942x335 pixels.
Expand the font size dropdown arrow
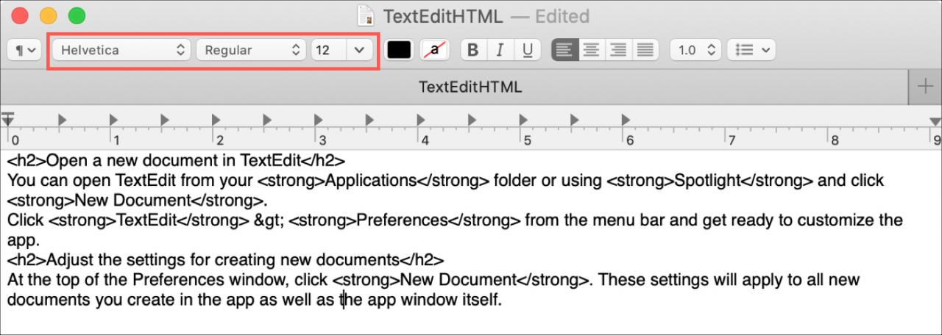tap(359, 50)
